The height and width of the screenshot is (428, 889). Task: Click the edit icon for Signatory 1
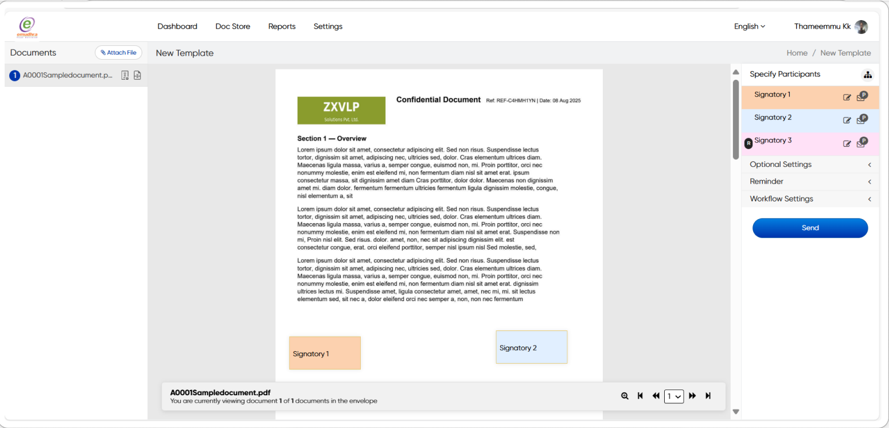847,98
